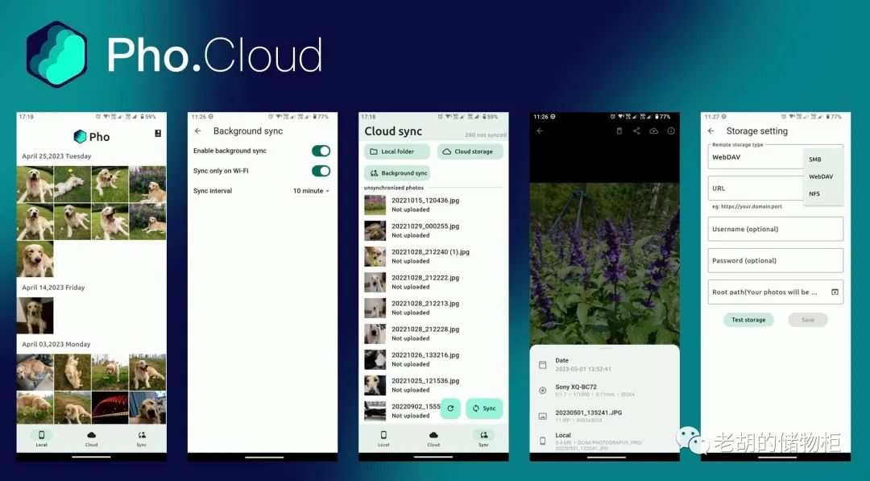Open Sync tab on Cloud sync screen
Viewport: 870px width, 481px height.
484,437
